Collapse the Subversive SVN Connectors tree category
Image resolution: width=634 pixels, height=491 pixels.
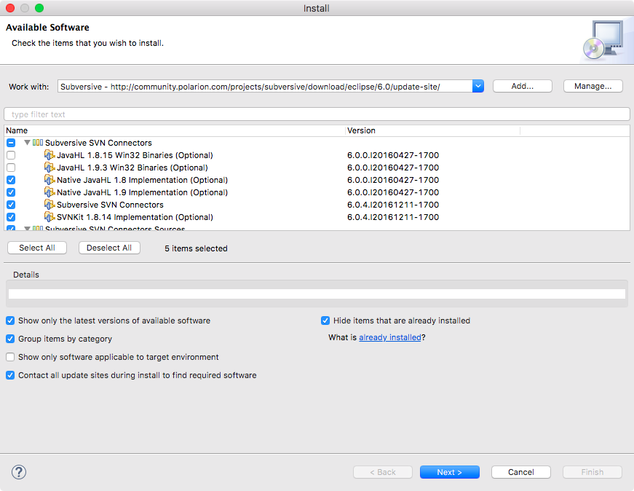[x=27, y=143]
